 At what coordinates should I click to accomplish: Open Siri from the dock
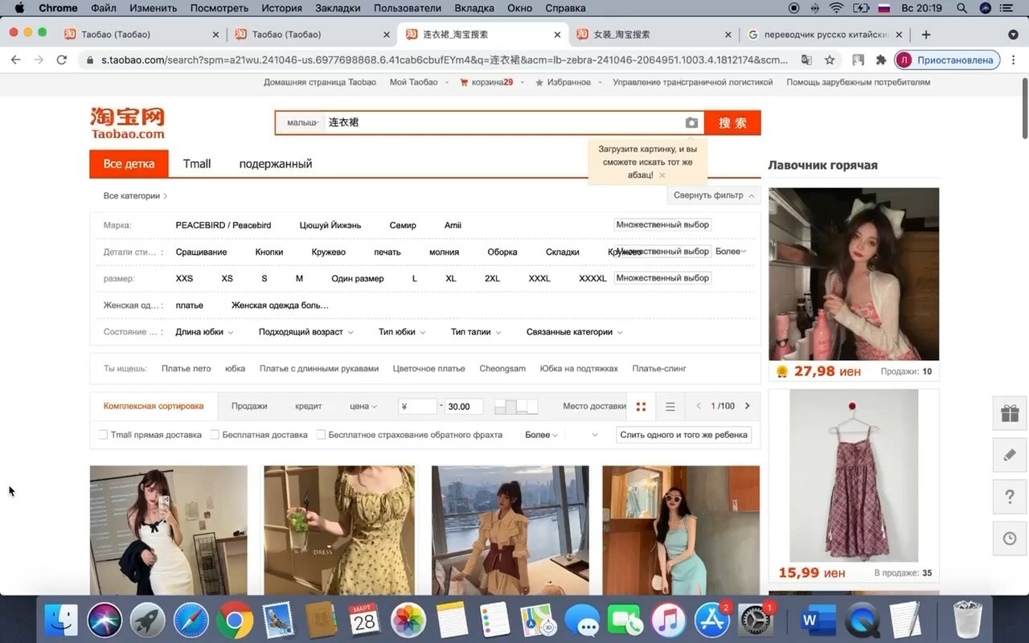pos(105,620)
